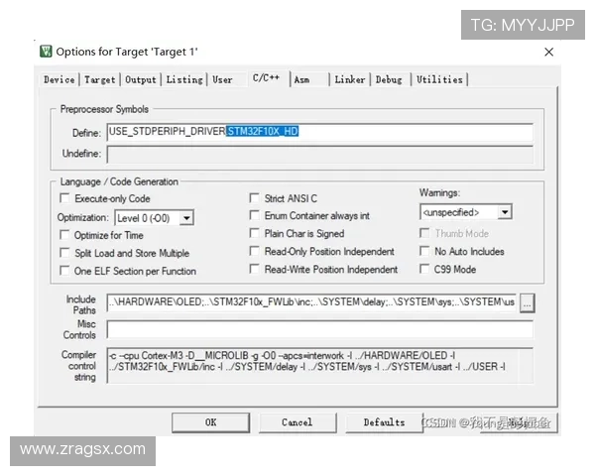This screenshot has width=595, height=476.
Task: Open the Include Paths browse button
Action: [527, 301]
